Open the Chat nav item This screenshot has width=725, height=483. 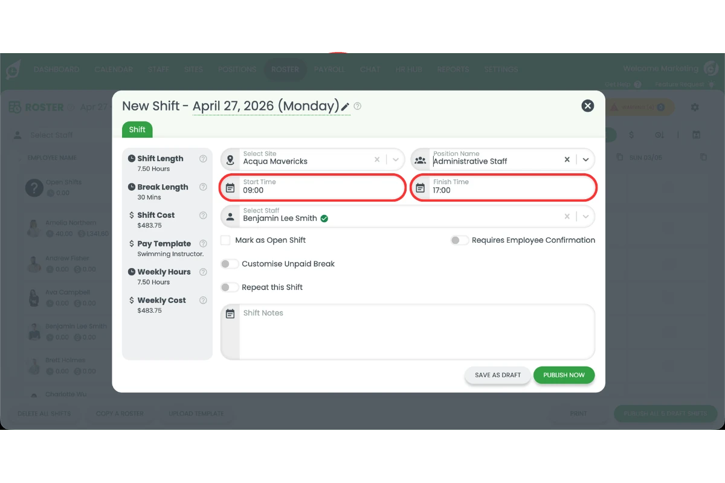370,69
